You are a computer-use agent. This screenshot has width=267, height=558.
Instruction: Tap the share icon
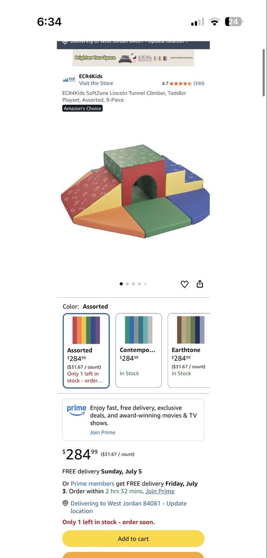(x=200, y=284)
